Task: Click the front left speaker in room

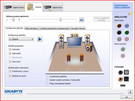Action: pos(61,41)
